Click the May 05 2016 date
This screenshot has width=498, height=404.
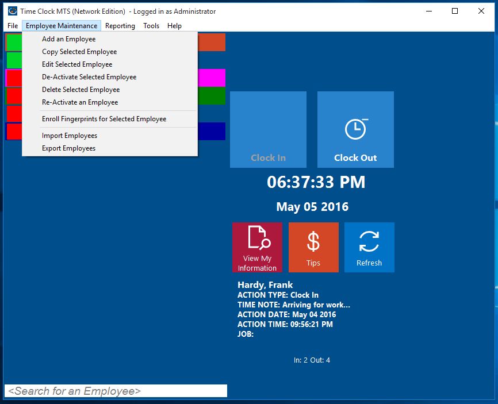click(x=312, y=207)
